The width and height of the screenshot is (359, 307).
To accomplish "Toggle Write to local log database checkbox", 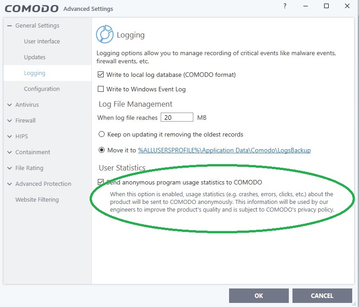I will (x=101, y=75).
